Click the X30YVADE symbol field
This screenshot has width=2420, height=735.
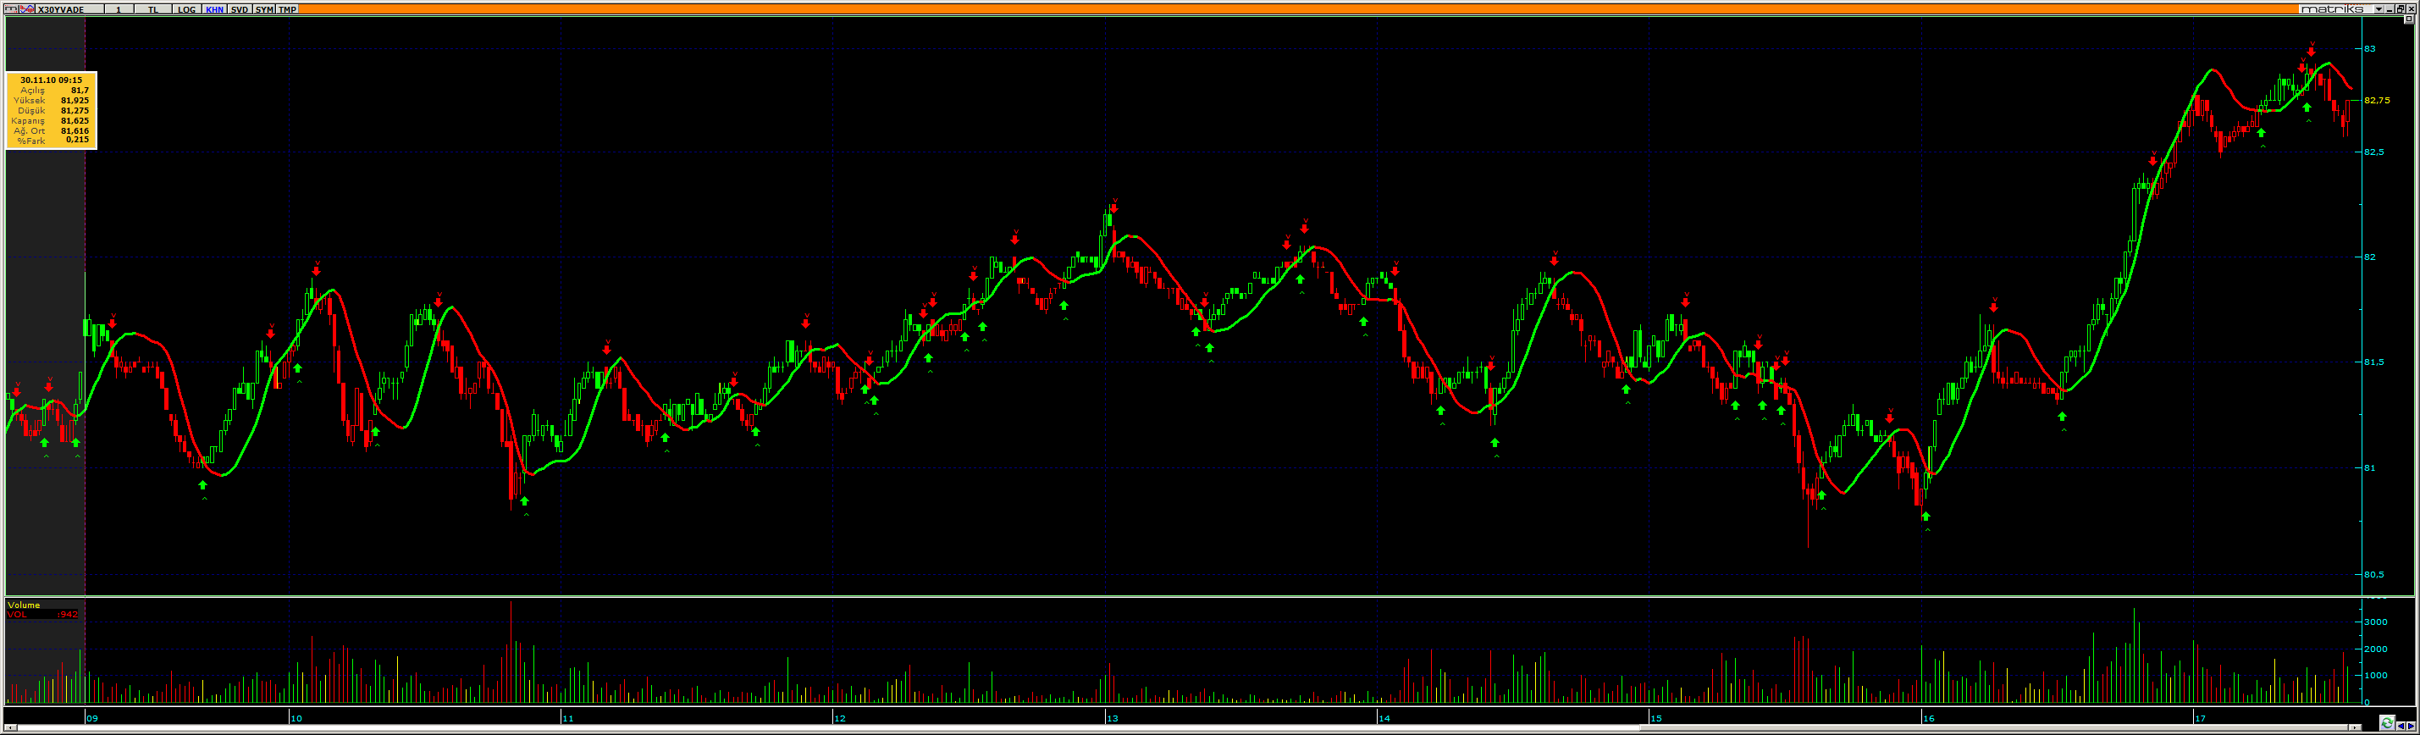tap(69, 9)
